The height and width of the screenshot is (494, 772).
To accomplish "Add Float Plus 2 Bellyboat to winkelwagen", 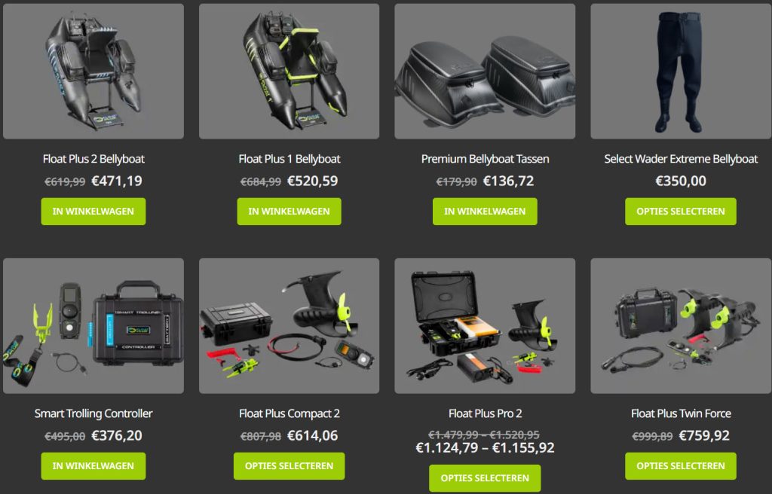I will [93, 212].
